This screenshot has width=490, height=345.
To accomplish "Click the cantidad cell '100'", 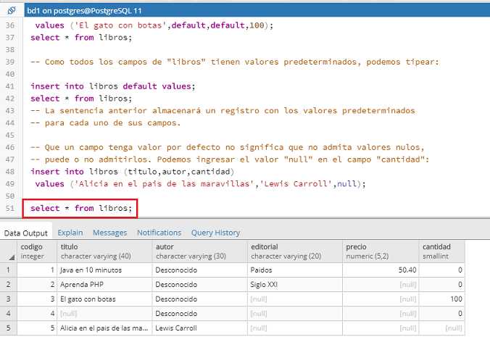I will point(442,299).
